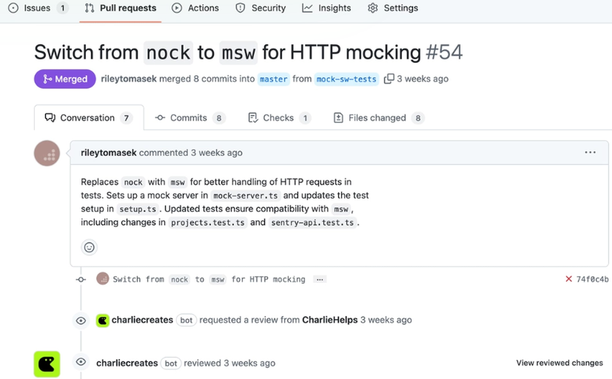Copy the mock-sw-tests branch name icon
Viewport: 612px width, 379px height.
point(389,79)
